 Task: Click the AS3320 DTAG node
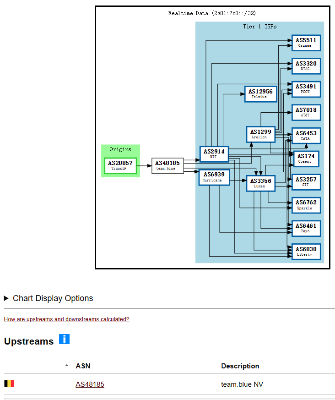coord(306,66)
